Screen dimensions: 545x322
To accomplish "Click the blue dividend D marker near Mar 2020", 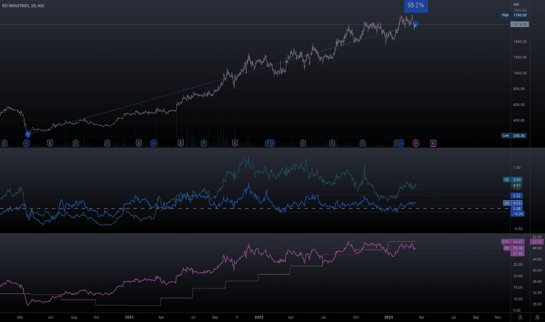I will [26, 143].
